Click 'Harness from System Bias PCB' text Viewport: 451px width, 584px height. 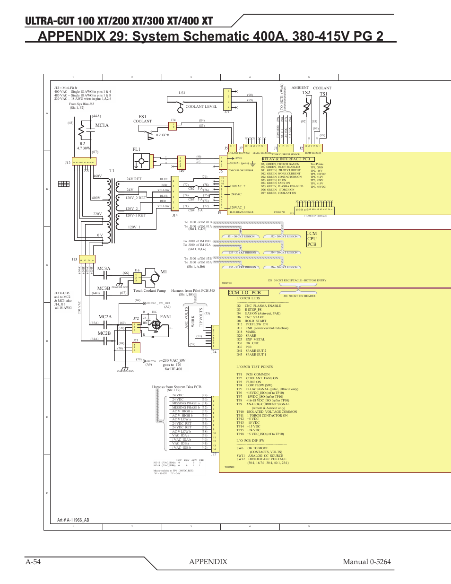(x=177, y=387)
